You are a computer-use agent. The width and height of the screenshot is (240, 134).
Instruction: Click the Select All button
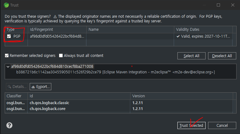click(x=191, y=56)
